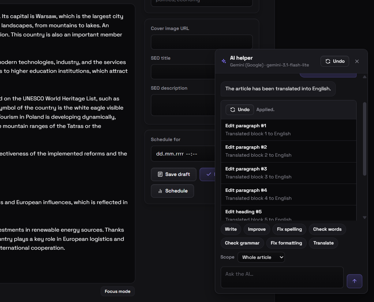The width and height of the screenshot is (374, 302).
Task: Select the Edit paragraph #4 entry
Action: coord(289,194)
